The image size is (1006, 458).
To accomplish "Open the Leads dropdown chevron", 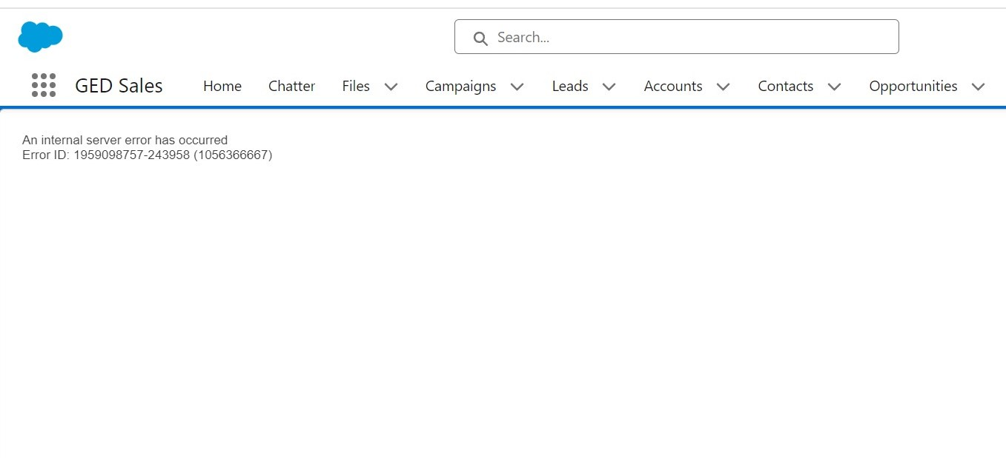I will click(x=609, y=87).
